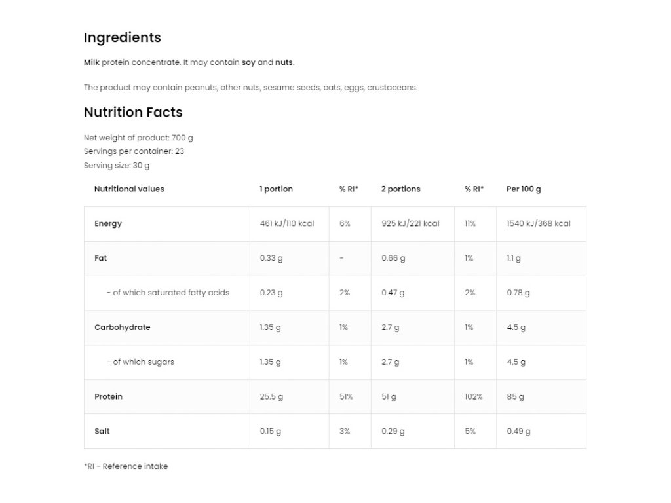Viewport: 671px width, 503px height.
Task: Click the Energy row label
Action: tap(108, 223)
